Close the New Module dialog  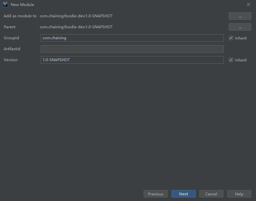tap(248, 4)
